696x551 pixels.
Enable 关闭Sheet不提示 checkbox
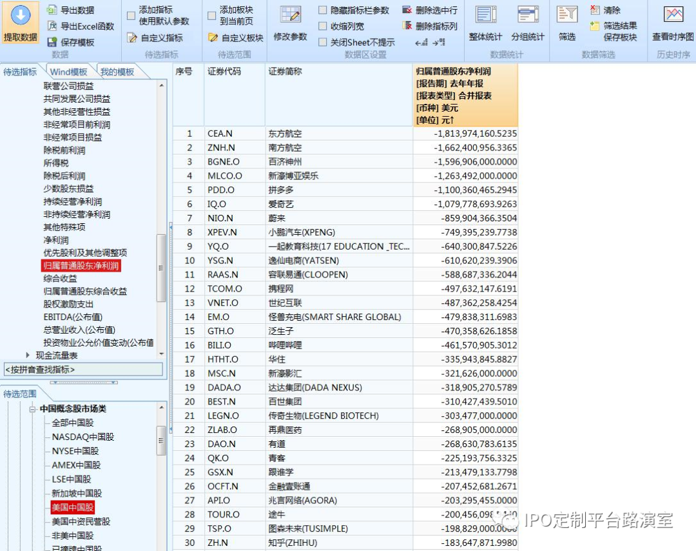[x=323, y=42]
